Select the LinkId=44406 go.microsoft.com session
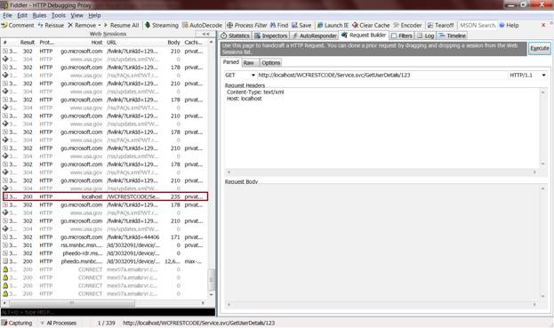The width and height of the screenshot is (554, 328). click(x=105, y=237)
